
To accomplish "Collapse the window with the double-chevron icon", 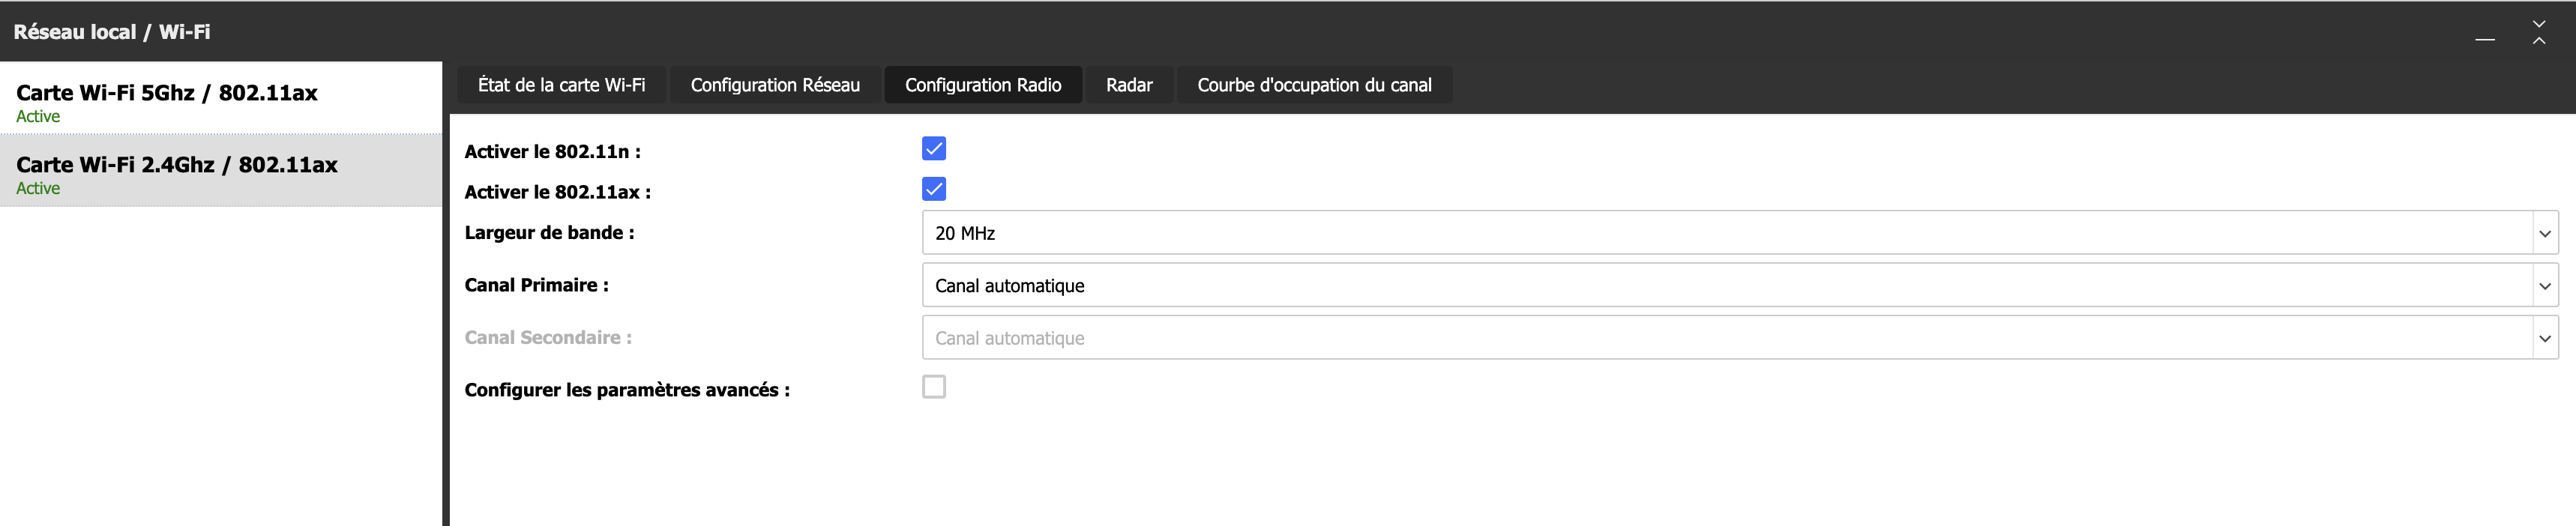I will click(x=2539, y=32).
